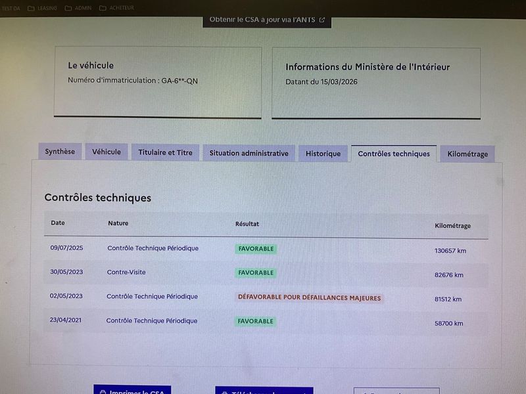The height and width of the screenshot is (394, 526).
Task: Click the 130657 km value
Action: click(x=450, y=251)
